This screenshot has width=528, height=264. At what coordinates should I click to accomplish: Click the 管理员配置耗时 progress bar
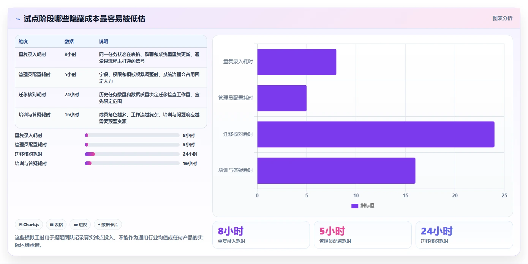tap(132, 145)
